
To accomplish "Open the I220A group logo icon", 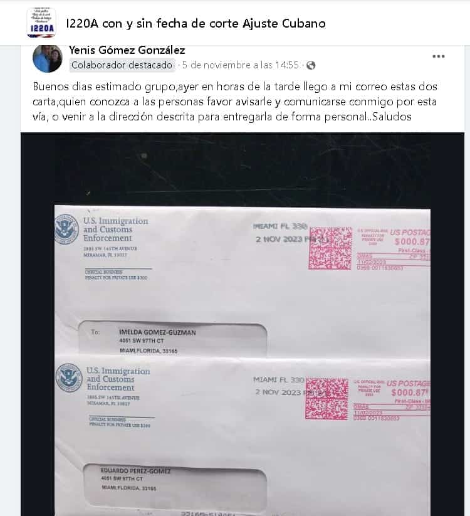I will tap(41, 23).
